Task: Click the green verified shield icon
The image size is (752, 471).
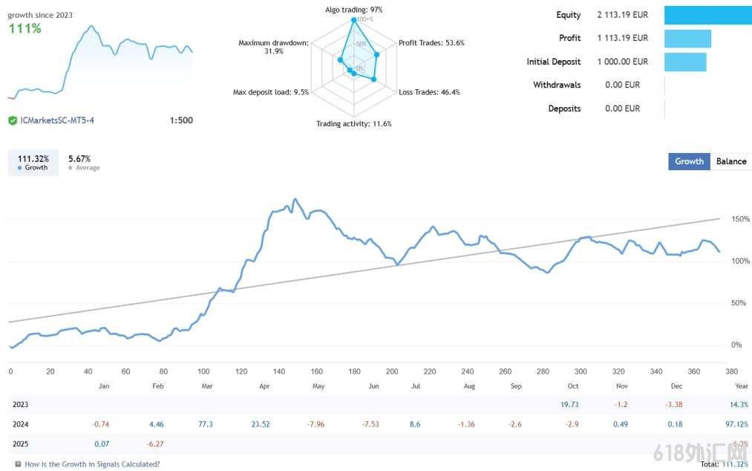Action: [x=13, y=120]
